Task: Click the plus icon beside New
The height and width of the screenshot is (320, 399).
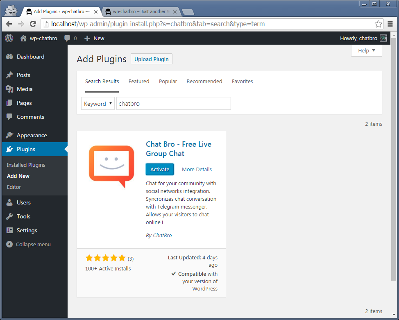Action: click(x=87, y=38)
